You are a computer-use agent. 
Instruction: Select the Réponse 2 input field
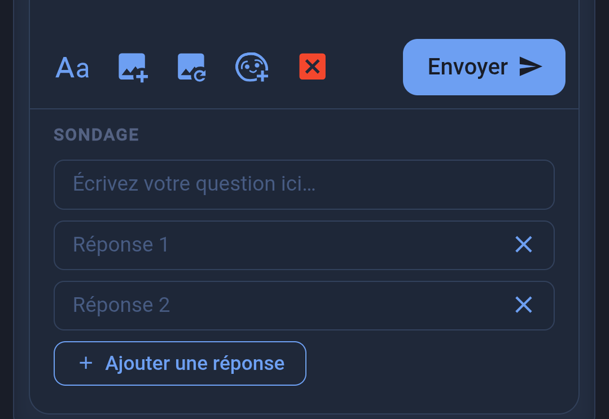click(304, 305)
